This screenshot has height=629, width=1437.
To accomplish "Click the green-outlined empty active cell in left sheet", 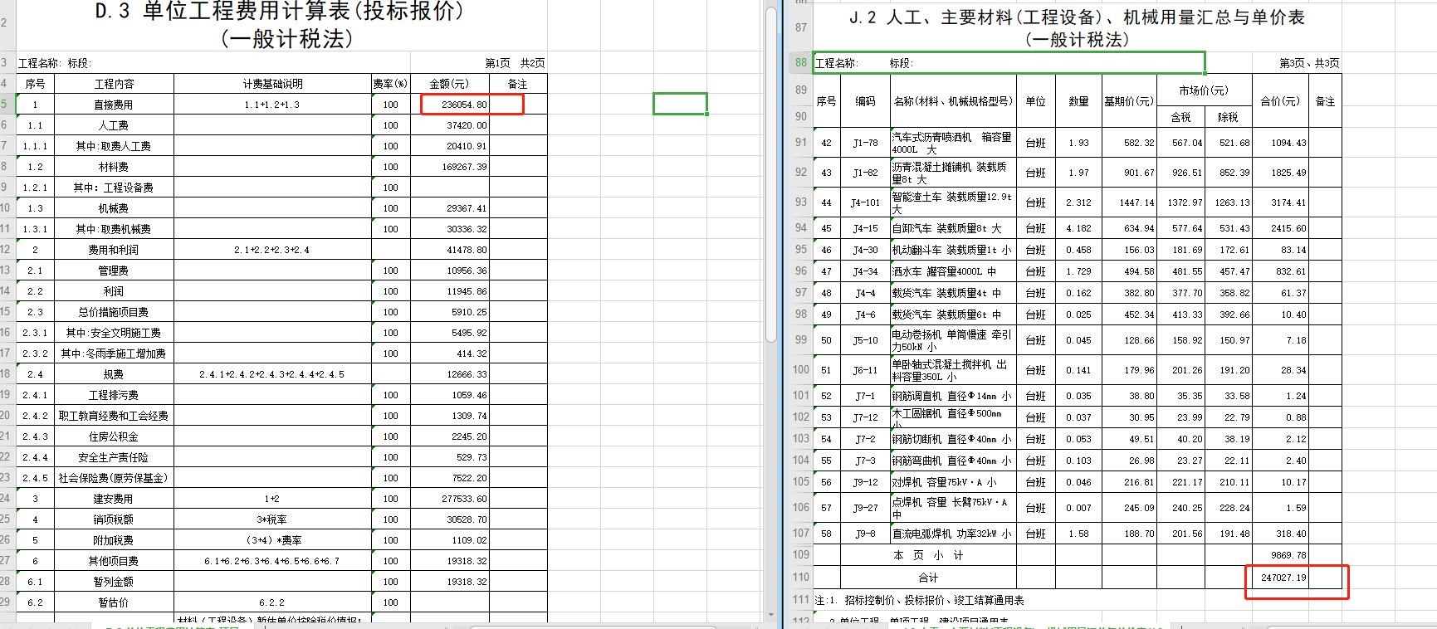I will 680,104.
